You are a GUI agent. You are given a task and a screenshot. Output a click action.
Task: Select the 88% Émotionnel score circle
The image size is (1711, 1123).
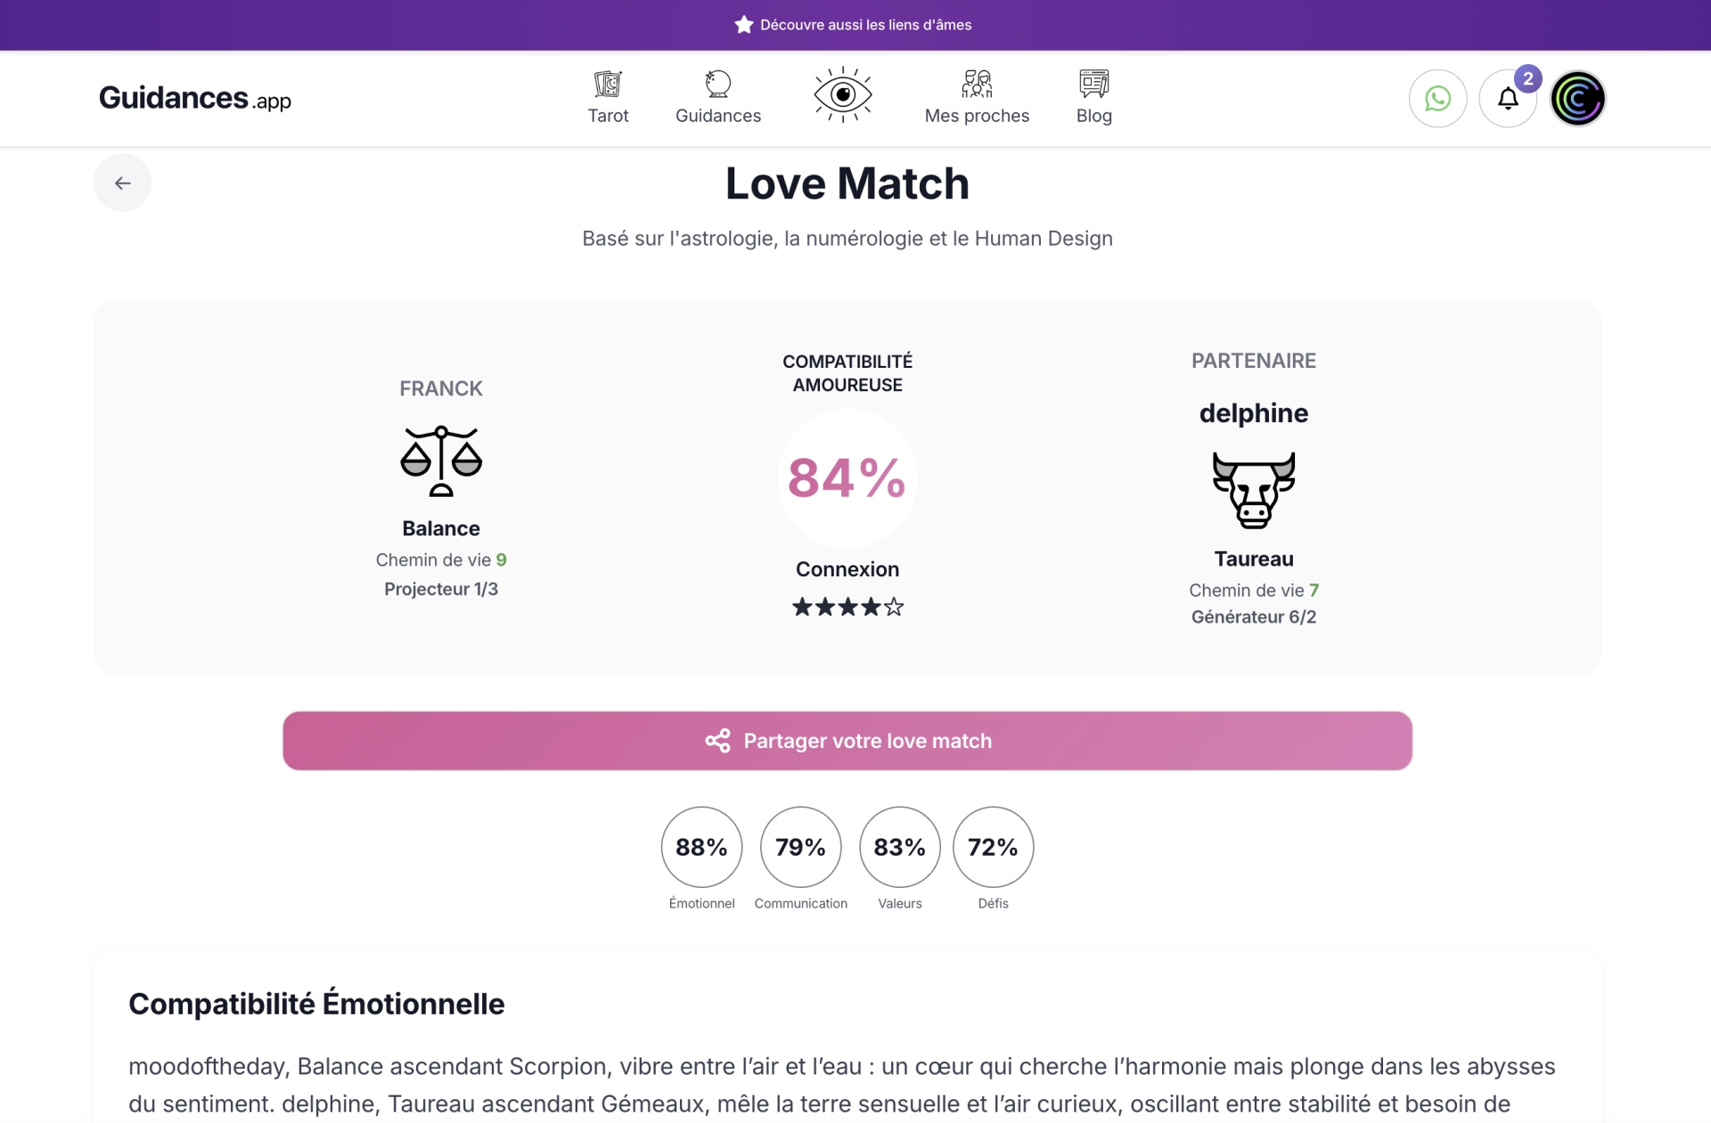(x=701, y=847)
